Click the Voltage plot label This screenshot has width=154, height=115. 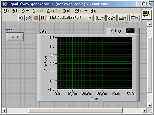pos(116,31)
